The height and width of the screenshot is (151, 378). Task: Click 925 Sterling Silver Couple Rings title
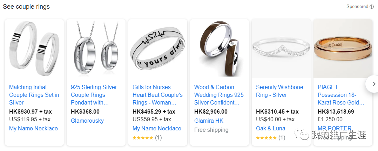(94, 95)
